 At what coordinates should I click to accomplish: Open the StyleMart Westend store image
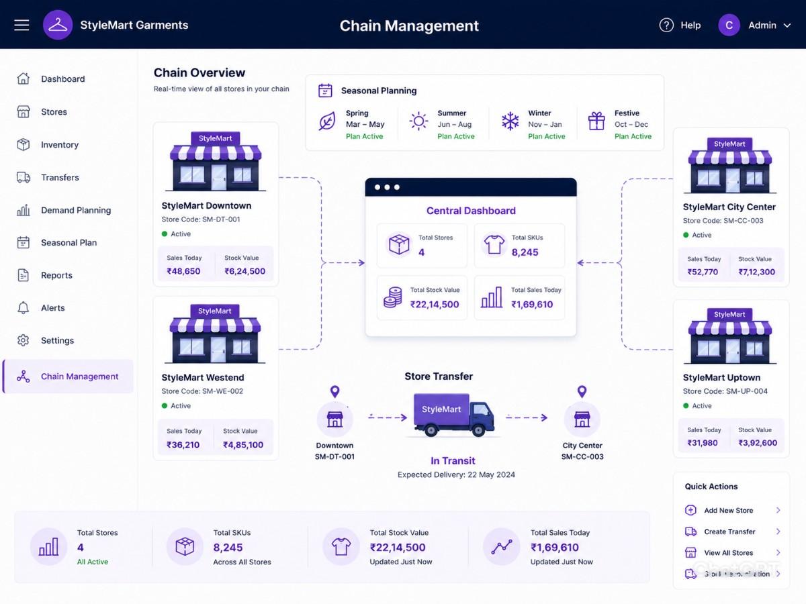tap(216, 334)
